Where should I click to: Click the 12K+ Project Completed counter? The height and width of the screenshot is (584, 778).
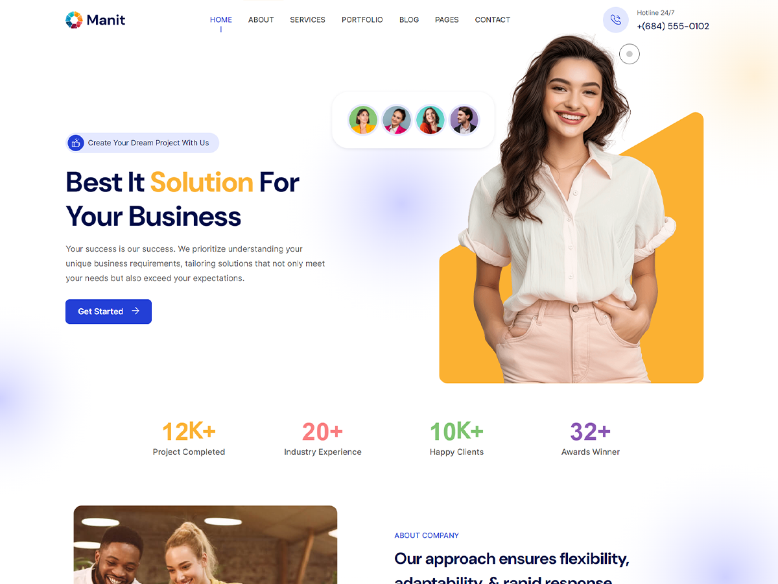(x=189, y=439)
